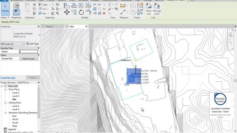Viewport: 237px width, 133px height.
Task: Collapse the Identity Data section
Action: (39, 48)
